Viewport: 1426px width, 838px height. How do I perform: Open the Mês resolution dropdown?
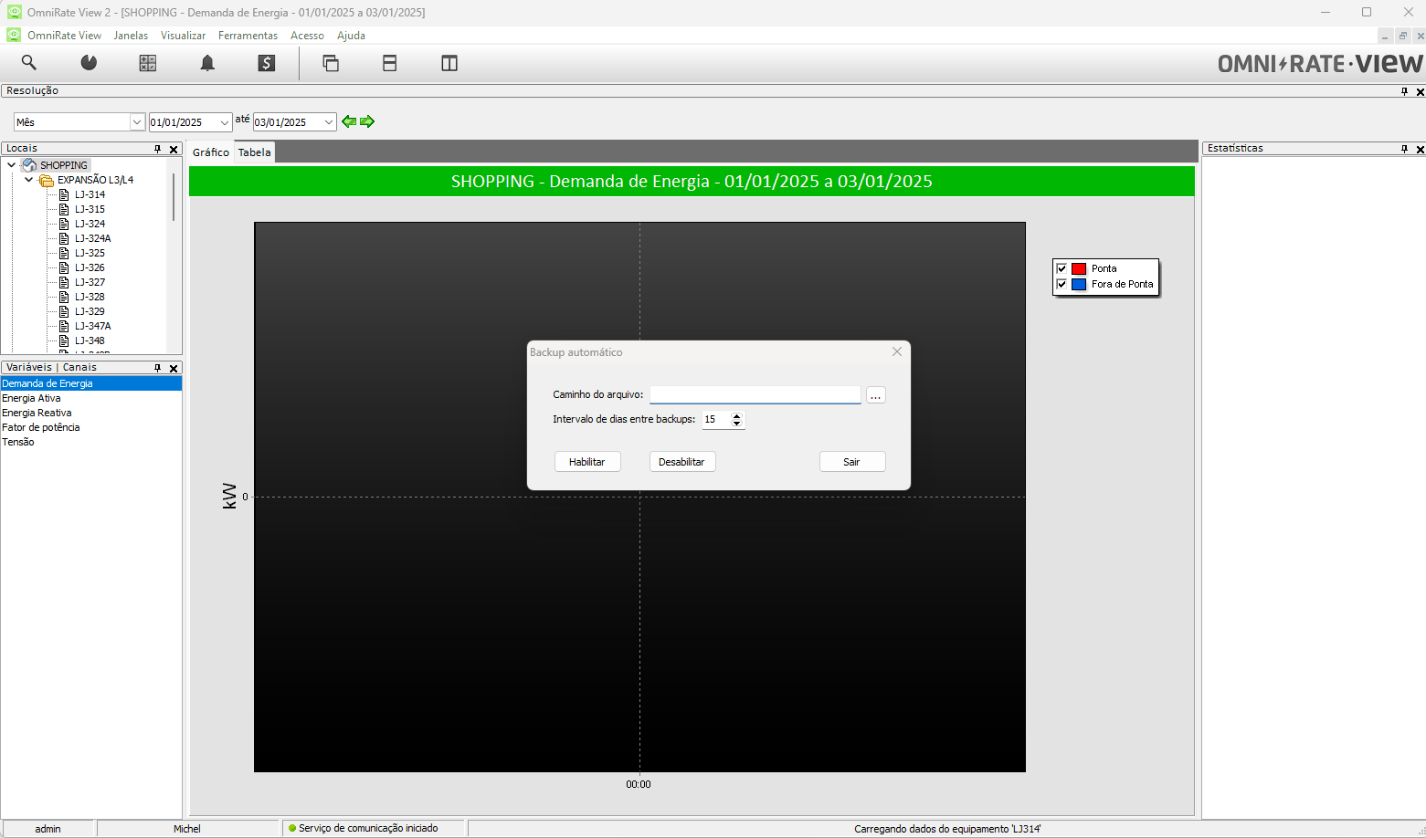click(x=137, y=122)
